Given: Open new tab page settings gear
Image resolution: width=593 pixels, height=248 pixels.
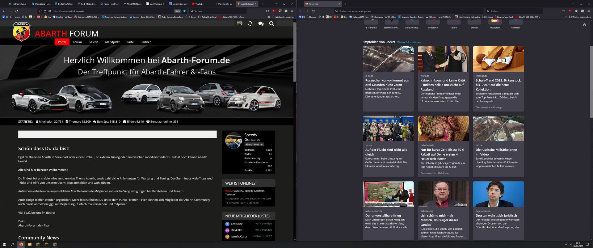Looking at the screenshot, I should pyautogui.click(x=584, y=25).
